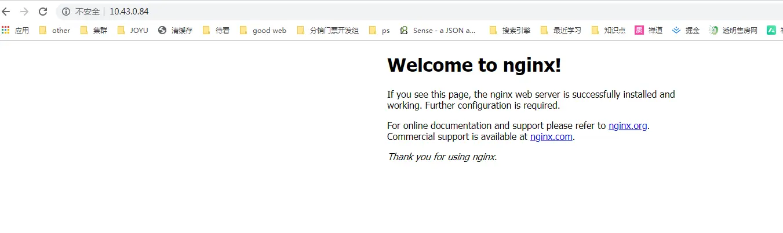Image resolution: width=783 pixels, height=233 pixels.
Task: Click the 'Further configuration is required' sentence
Action: [x=494, y=106]
